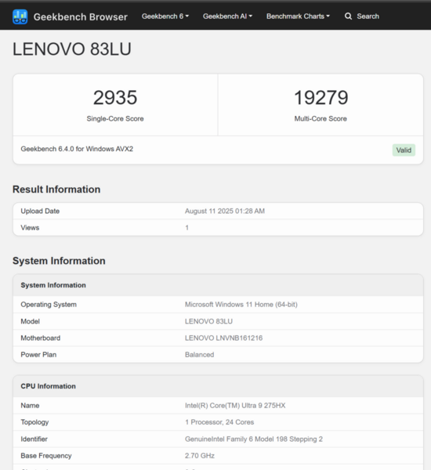The height and width of the screenshot is (470, 431).
Task: Click the System Information table header
Action: tap(218, 285)
